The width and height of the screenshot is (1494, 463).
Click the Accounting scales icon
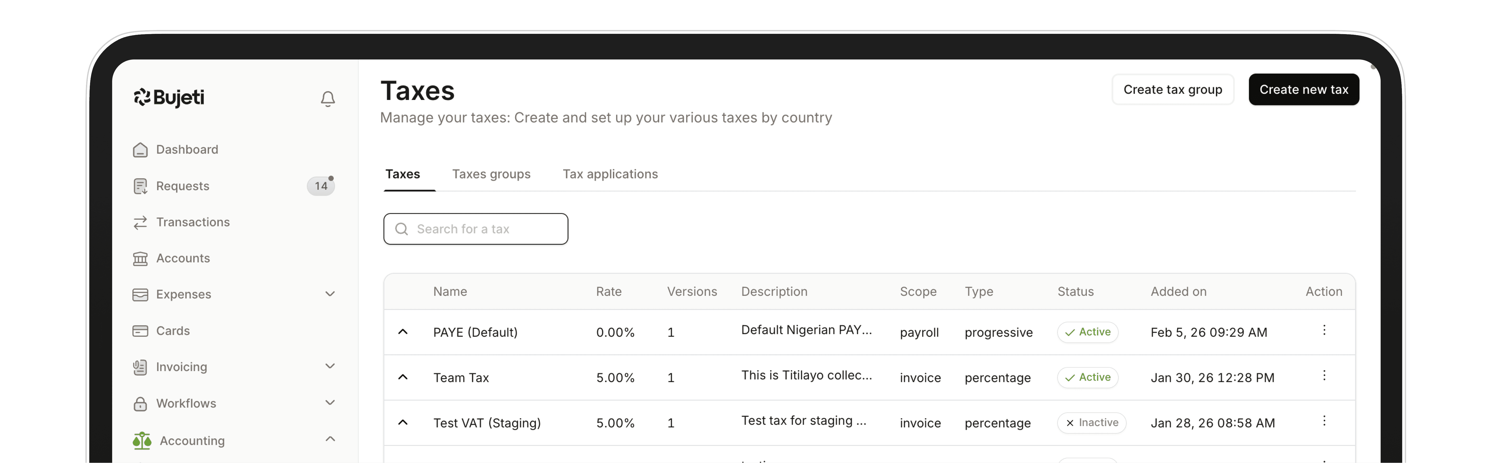142,440
